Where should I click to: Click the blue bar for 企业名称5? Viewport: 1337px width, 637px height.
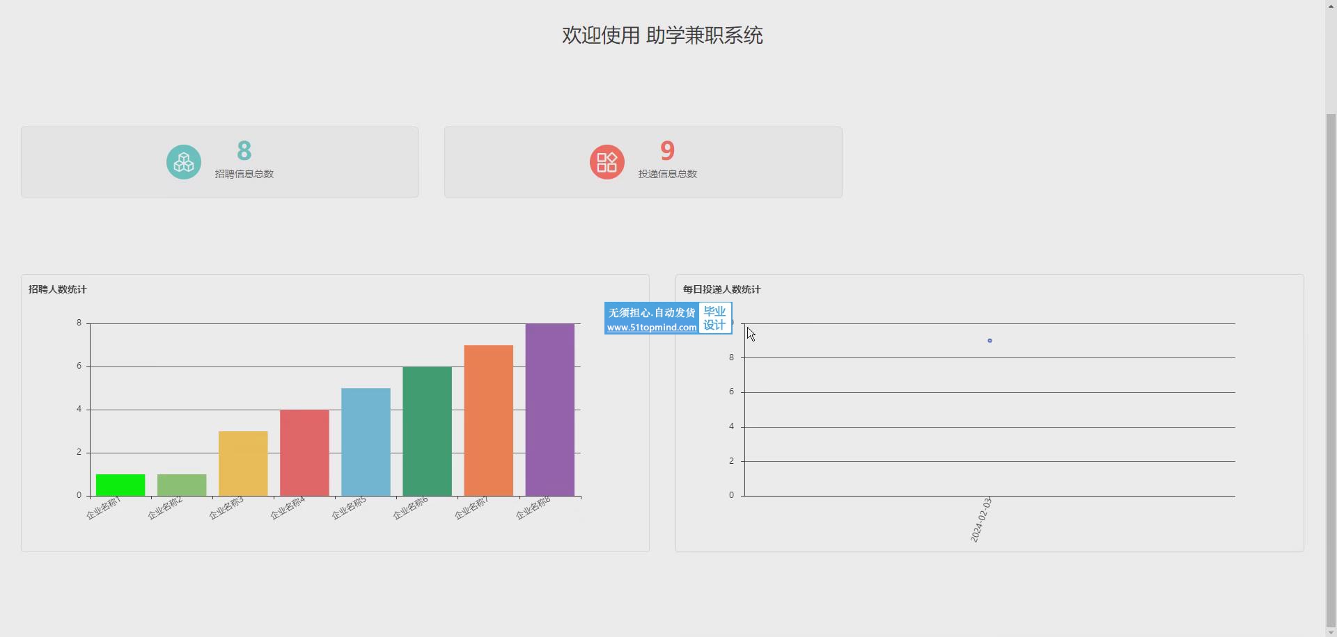pos(366,442)
